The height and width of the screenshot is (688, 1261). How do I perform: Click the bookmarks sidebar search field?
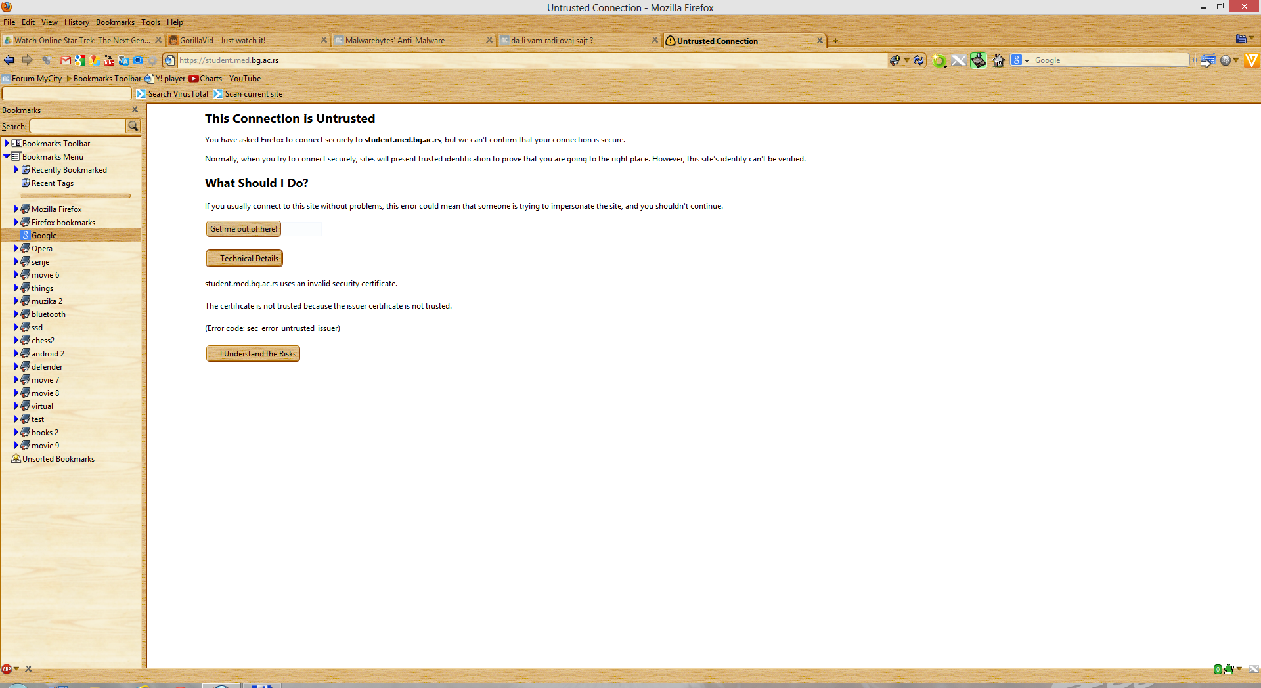coord(78,126)
